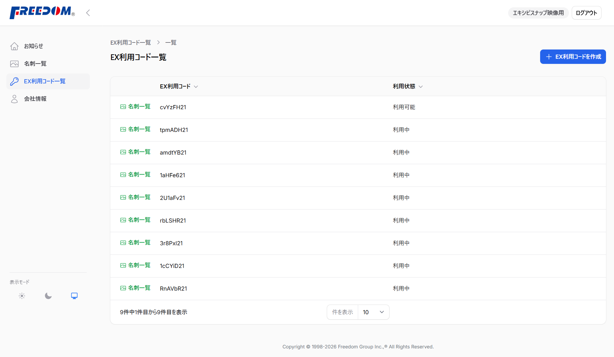This screenshot has height=357, width=614.
Task: Click the EX利用コードを作成 button
Action: pyautogui.click(x=573, y=57)
